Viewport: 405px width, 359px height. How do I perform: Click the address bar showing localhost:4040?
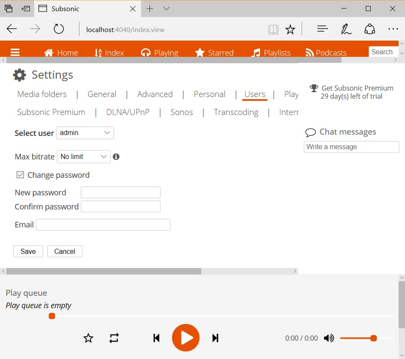coord(125,30)
